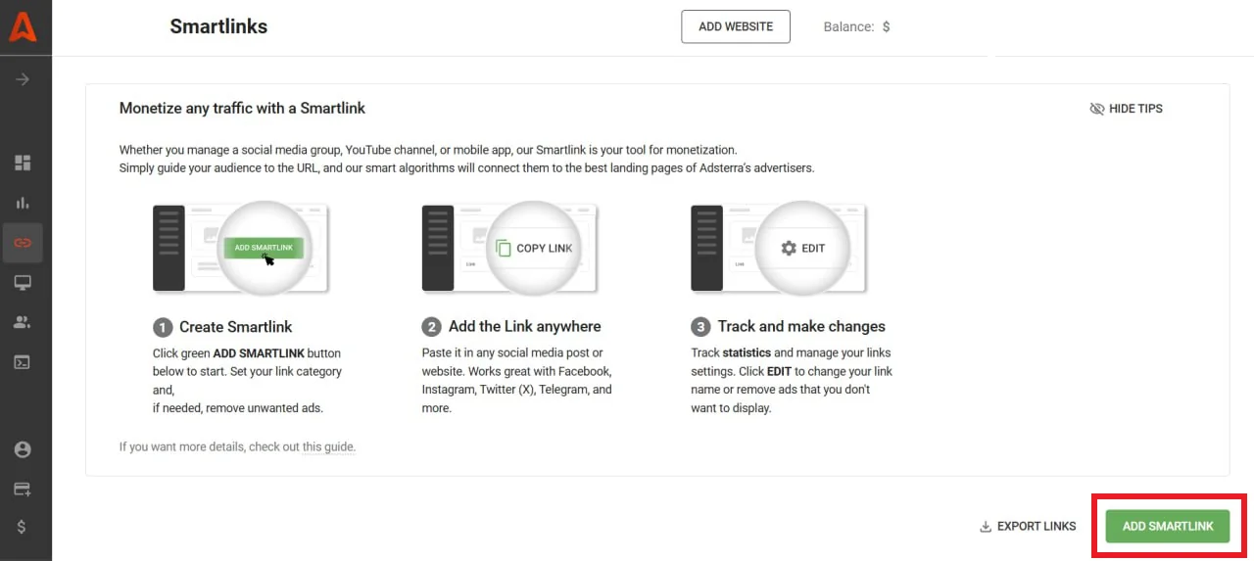Open the "this guide" link
The width and height of the screenshot is (1254, 561).
[x=328, y=447]
